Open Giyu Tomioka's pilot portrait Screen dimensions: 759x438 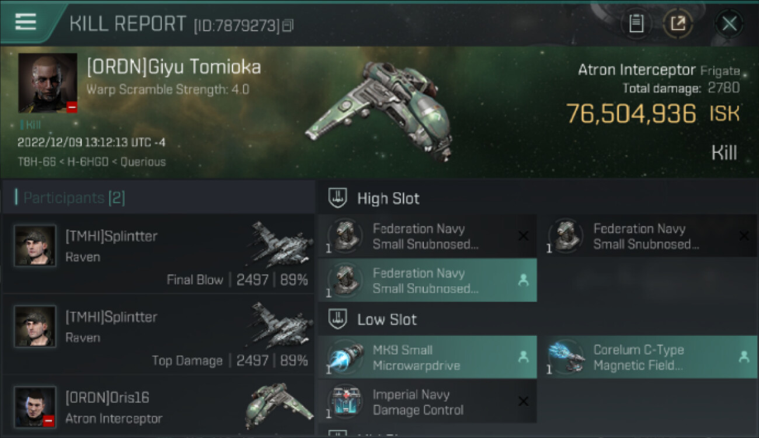(x=47, y=82)
